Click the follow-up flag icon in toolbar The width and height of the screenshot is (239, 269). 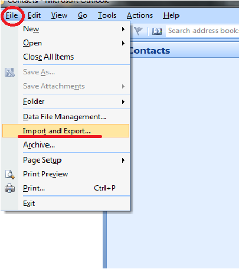click(139, 31)
